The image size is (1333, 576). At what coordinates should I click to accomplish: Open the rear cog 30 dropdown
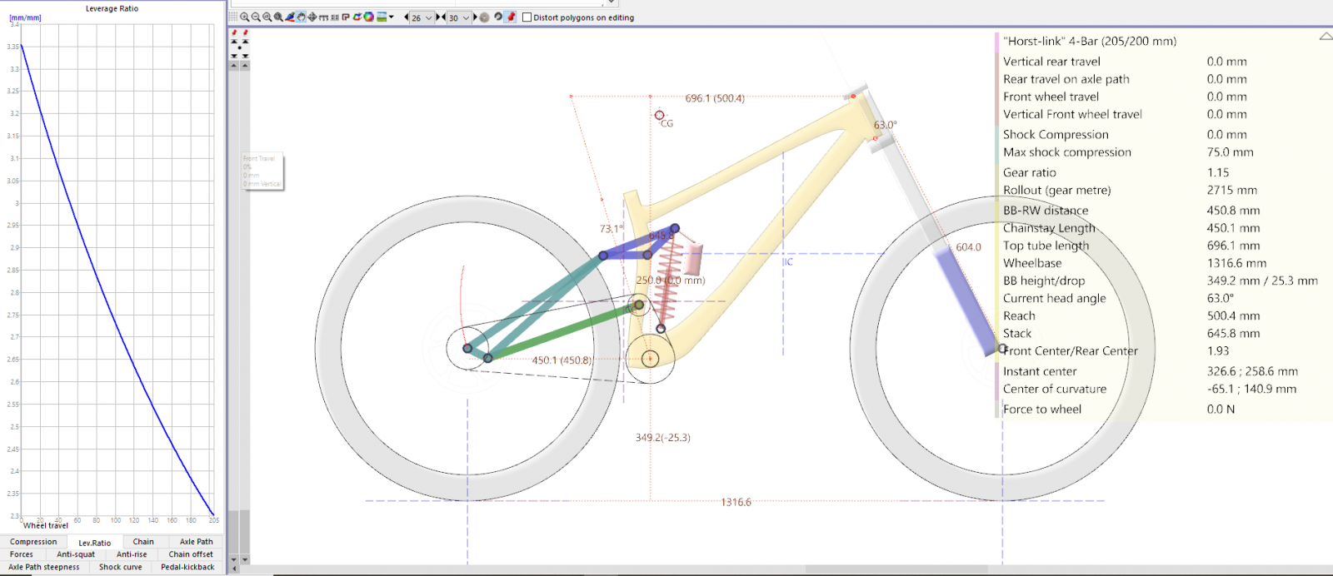point(466,17)
